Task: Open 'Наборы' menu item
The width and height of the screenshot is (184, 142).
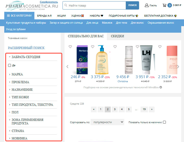Action: coord(96,16)
